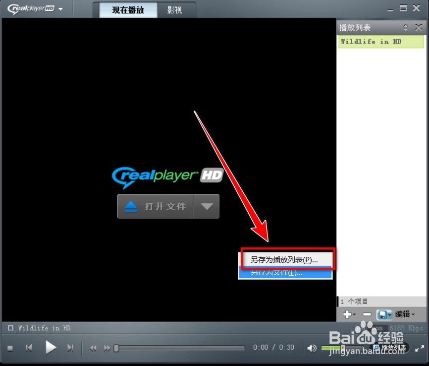Add item with the plus icon
The height and width of the screenshot is (366, 429).
coord(349,314)
